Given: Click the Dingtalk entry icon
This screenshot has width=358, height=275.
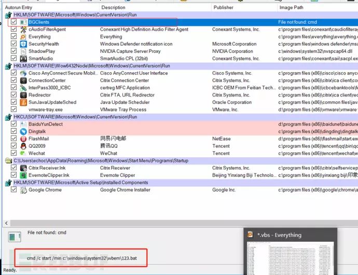Looking at the screenshot, I should pos(24,132).
